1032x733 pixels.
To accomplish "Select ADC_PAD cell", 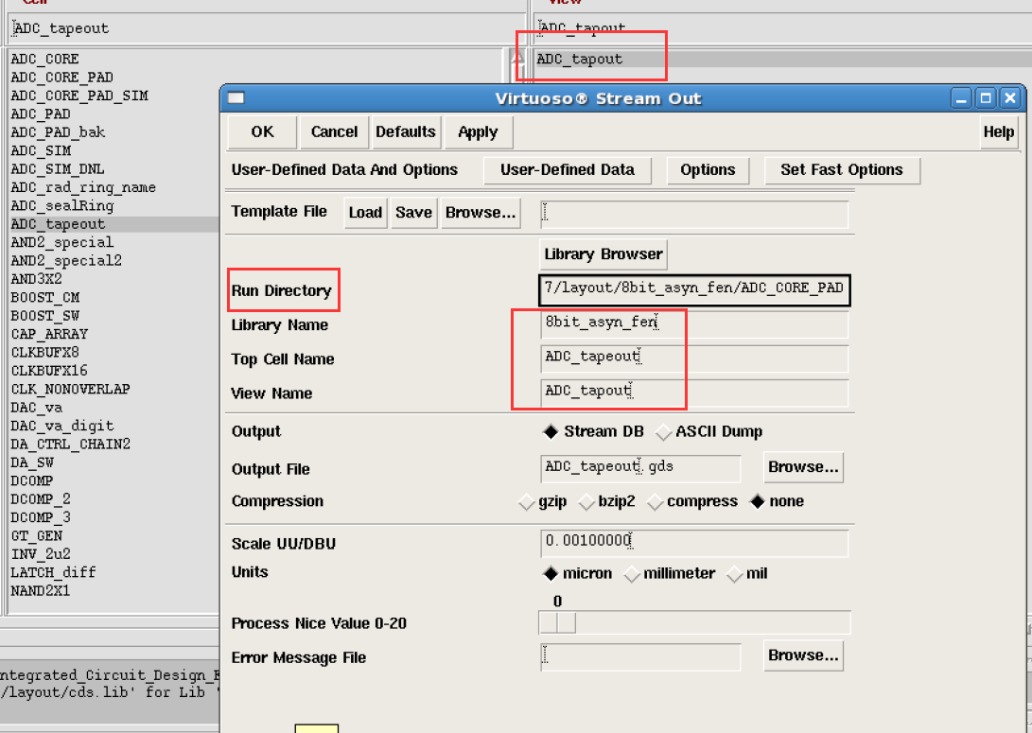I will pos(40,114).
